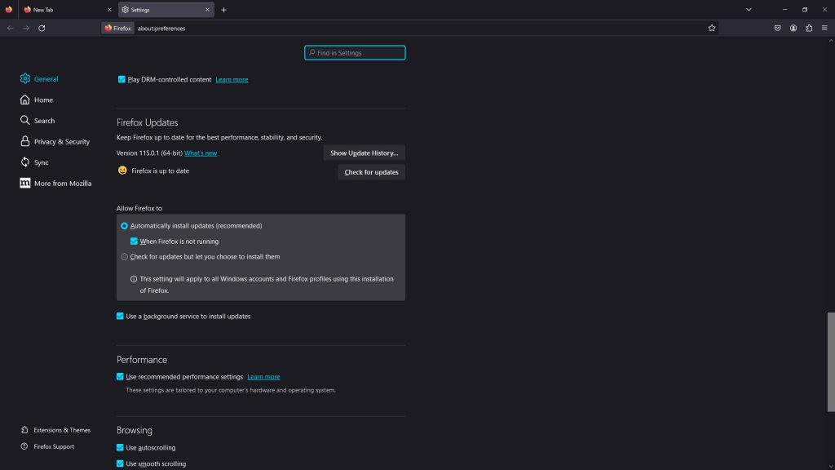Uncheck Play DRM-controlled content

120,79
